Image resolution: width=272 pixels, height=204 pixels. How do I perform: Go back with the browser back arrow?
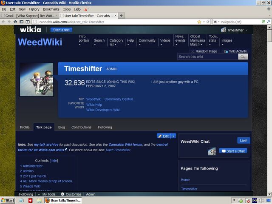tap(3, 22)
